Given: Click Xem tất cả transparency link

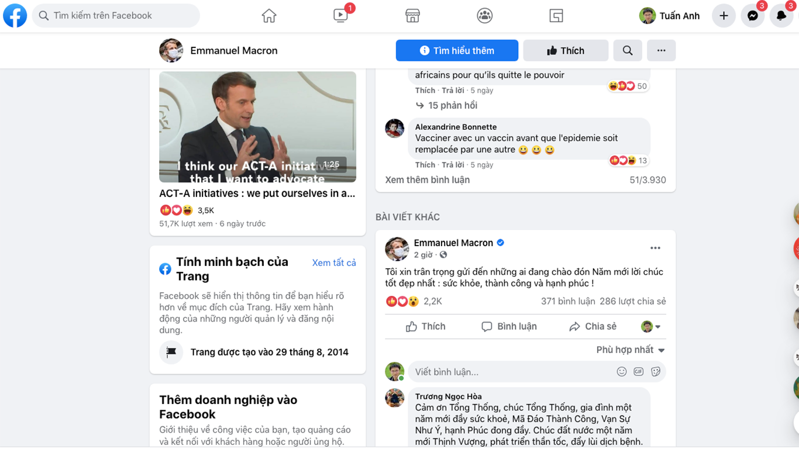Looking at the screenshot, I should pos(334,263).
